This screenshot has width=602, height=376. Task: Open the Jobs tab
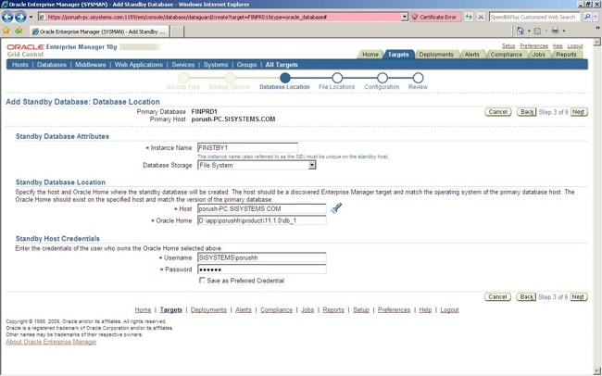[x=538, y=55]
